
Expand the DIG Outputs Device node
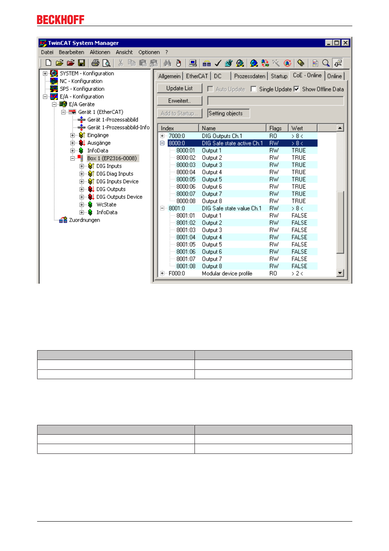[x=82, y=197]
